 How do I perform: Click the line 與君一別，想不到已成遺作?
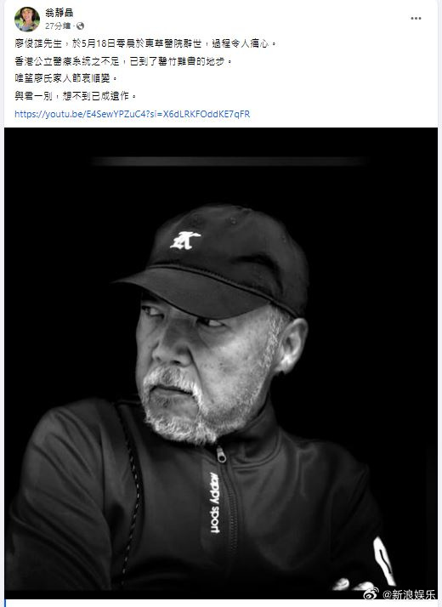pyautogui.click(x=76, y=96)
